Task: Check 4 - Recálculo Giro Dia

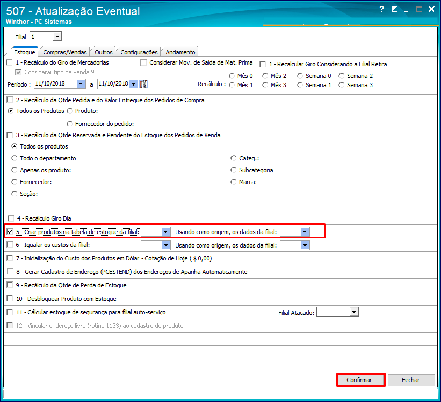Action: (11, 218)
